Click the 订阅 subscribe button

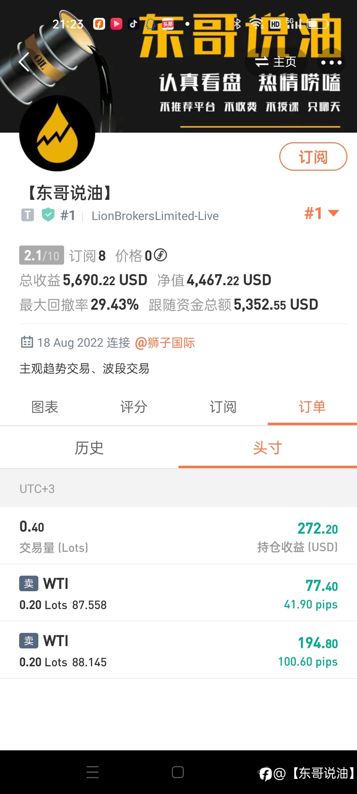click(x=313, y=157)
